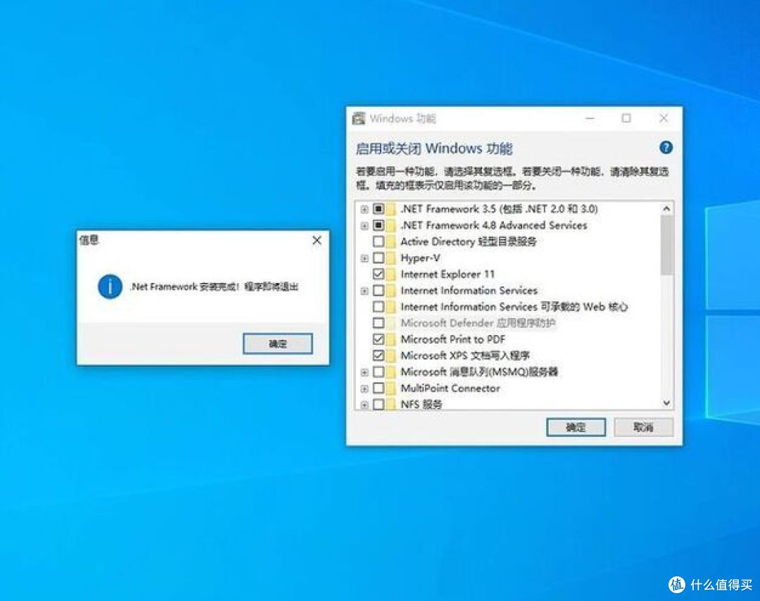Expand Microsoft 消息队列(MSMQ)服务器 node
This screenshot has width=760, height=601.
pos(365,372)
